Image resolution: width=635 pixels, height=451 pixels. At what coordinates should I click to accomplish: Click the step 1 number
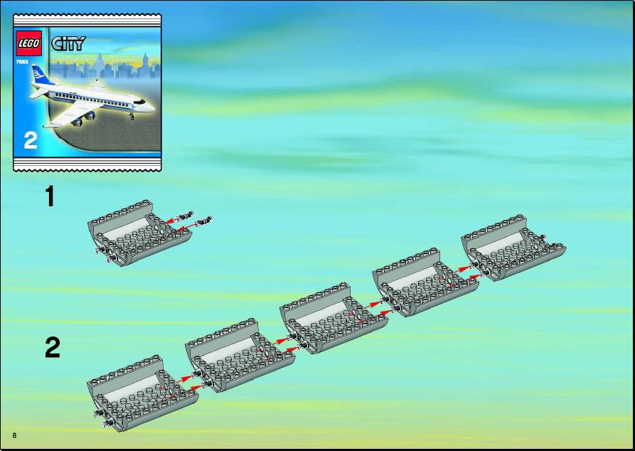(50, 196)
